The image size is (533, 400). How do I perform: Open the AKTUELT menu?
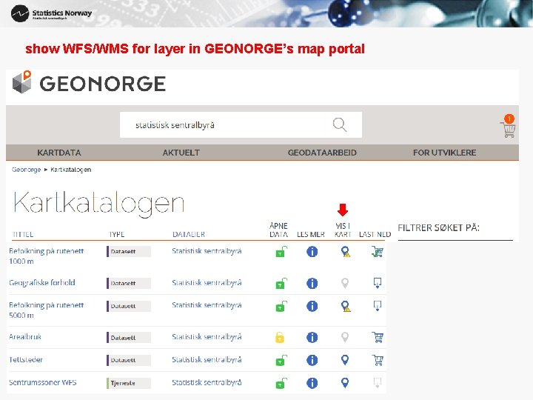tap(181, 153)
